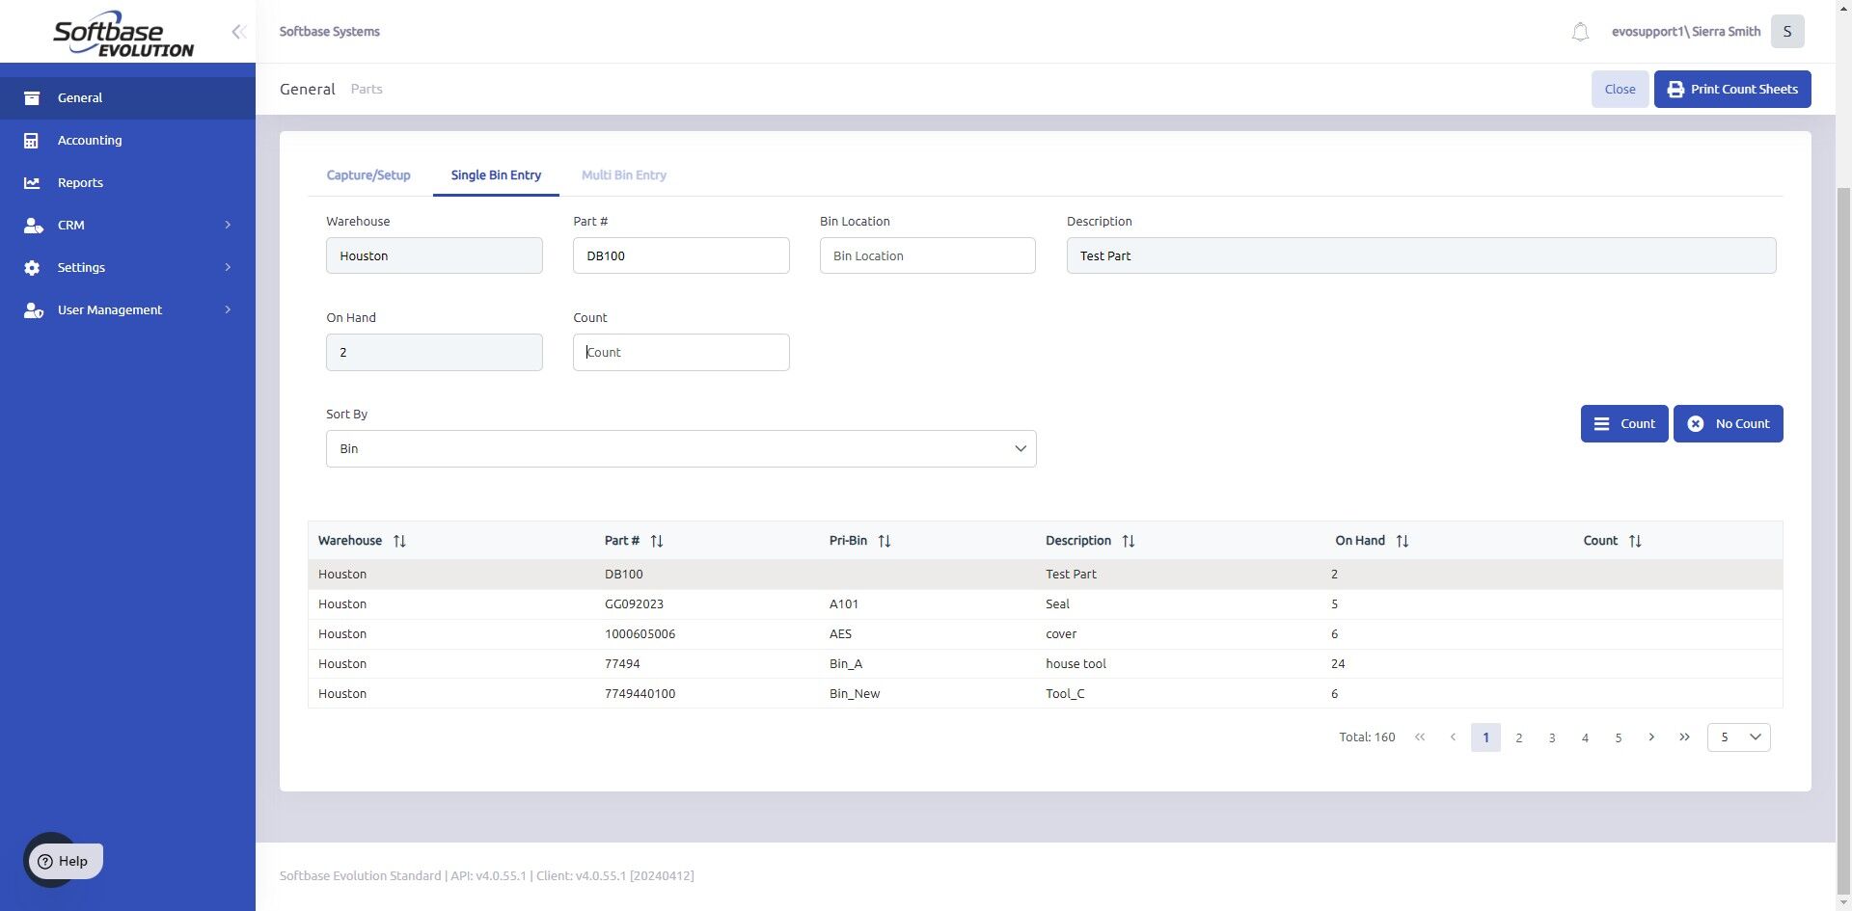Click the Print Count Sheets button
1852x911 pixels.
pyautogui.click(x=1732, y=90)
